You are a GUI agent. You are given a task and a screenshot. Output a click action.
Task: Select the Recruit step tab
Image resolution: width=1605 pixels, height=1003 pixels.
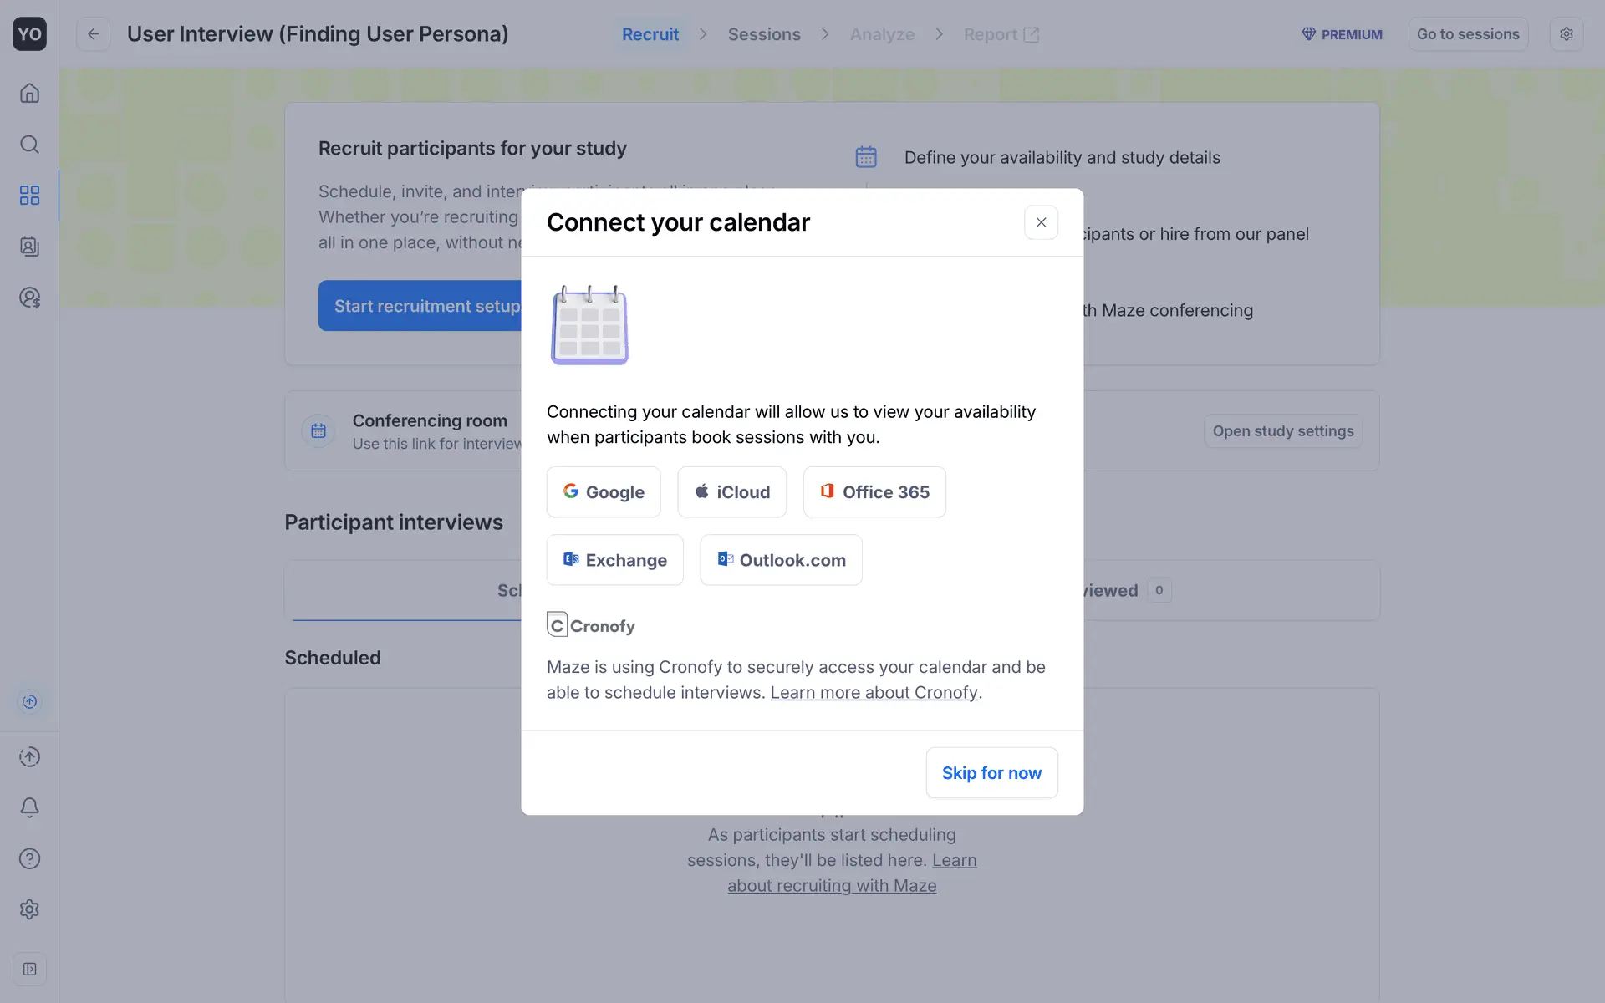point(650,34)
